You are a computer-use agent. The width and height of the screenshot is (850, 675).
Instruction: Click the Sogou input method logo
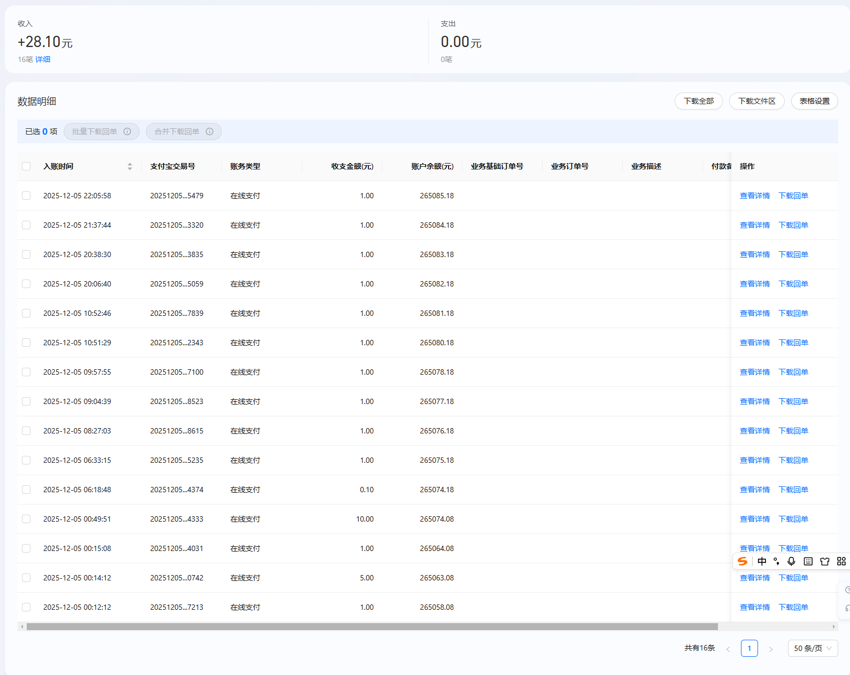743,561
